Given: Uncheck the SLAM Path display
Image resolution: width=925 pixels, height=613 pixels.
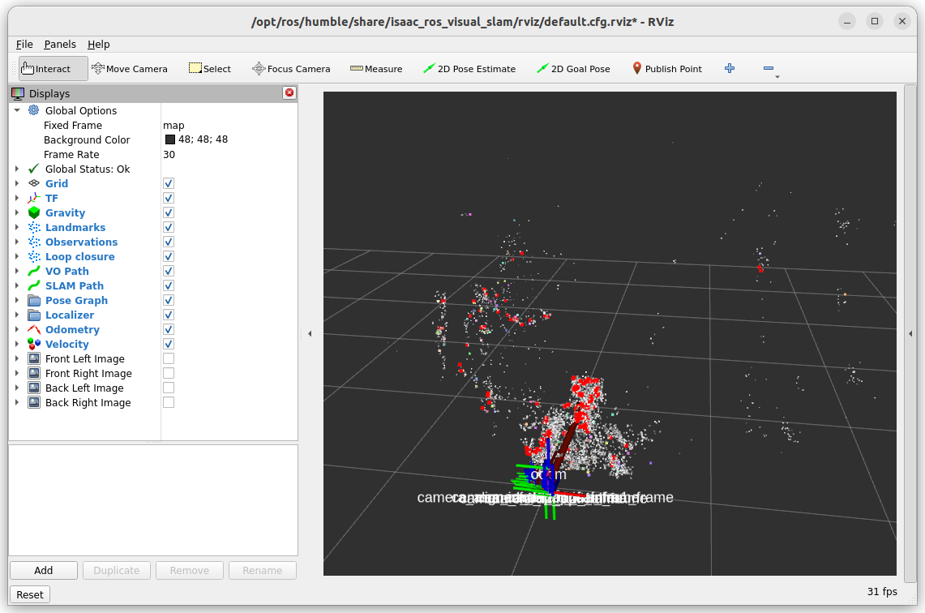Looking at the screenshot, I should 169,286.
